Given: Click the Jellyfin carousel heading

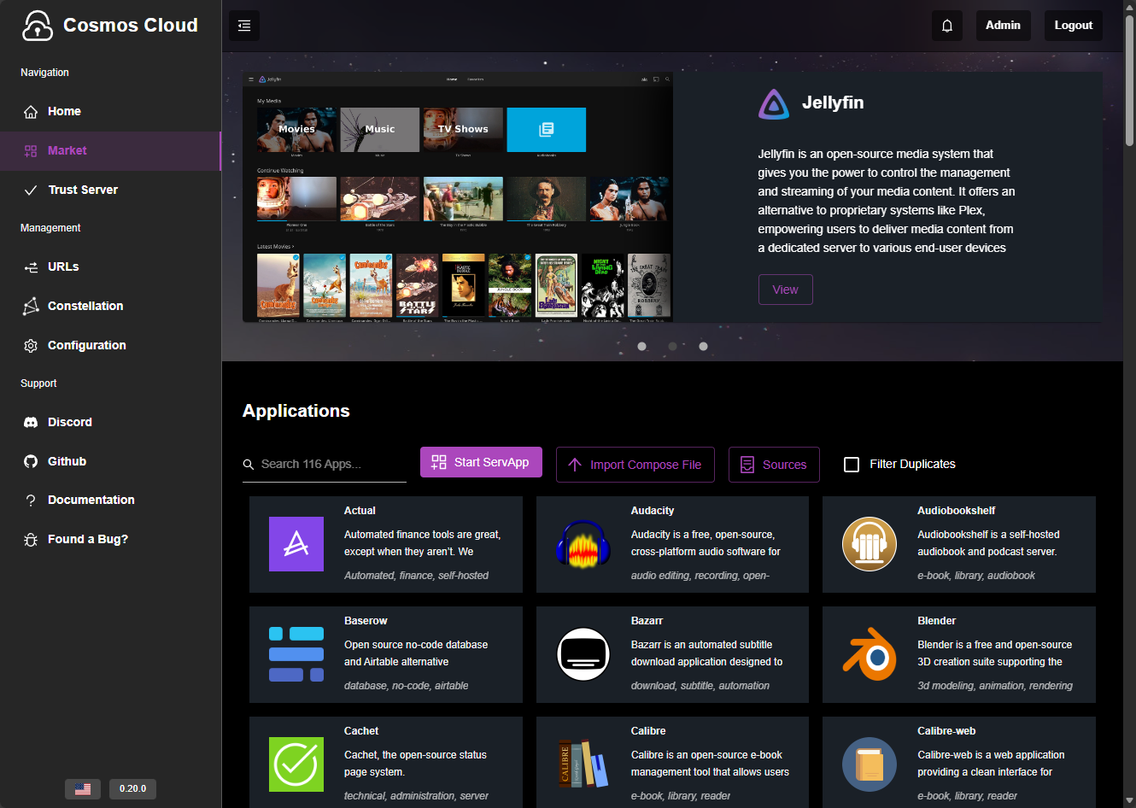Looking at the screenshot, I should click(x=833, y=102).
